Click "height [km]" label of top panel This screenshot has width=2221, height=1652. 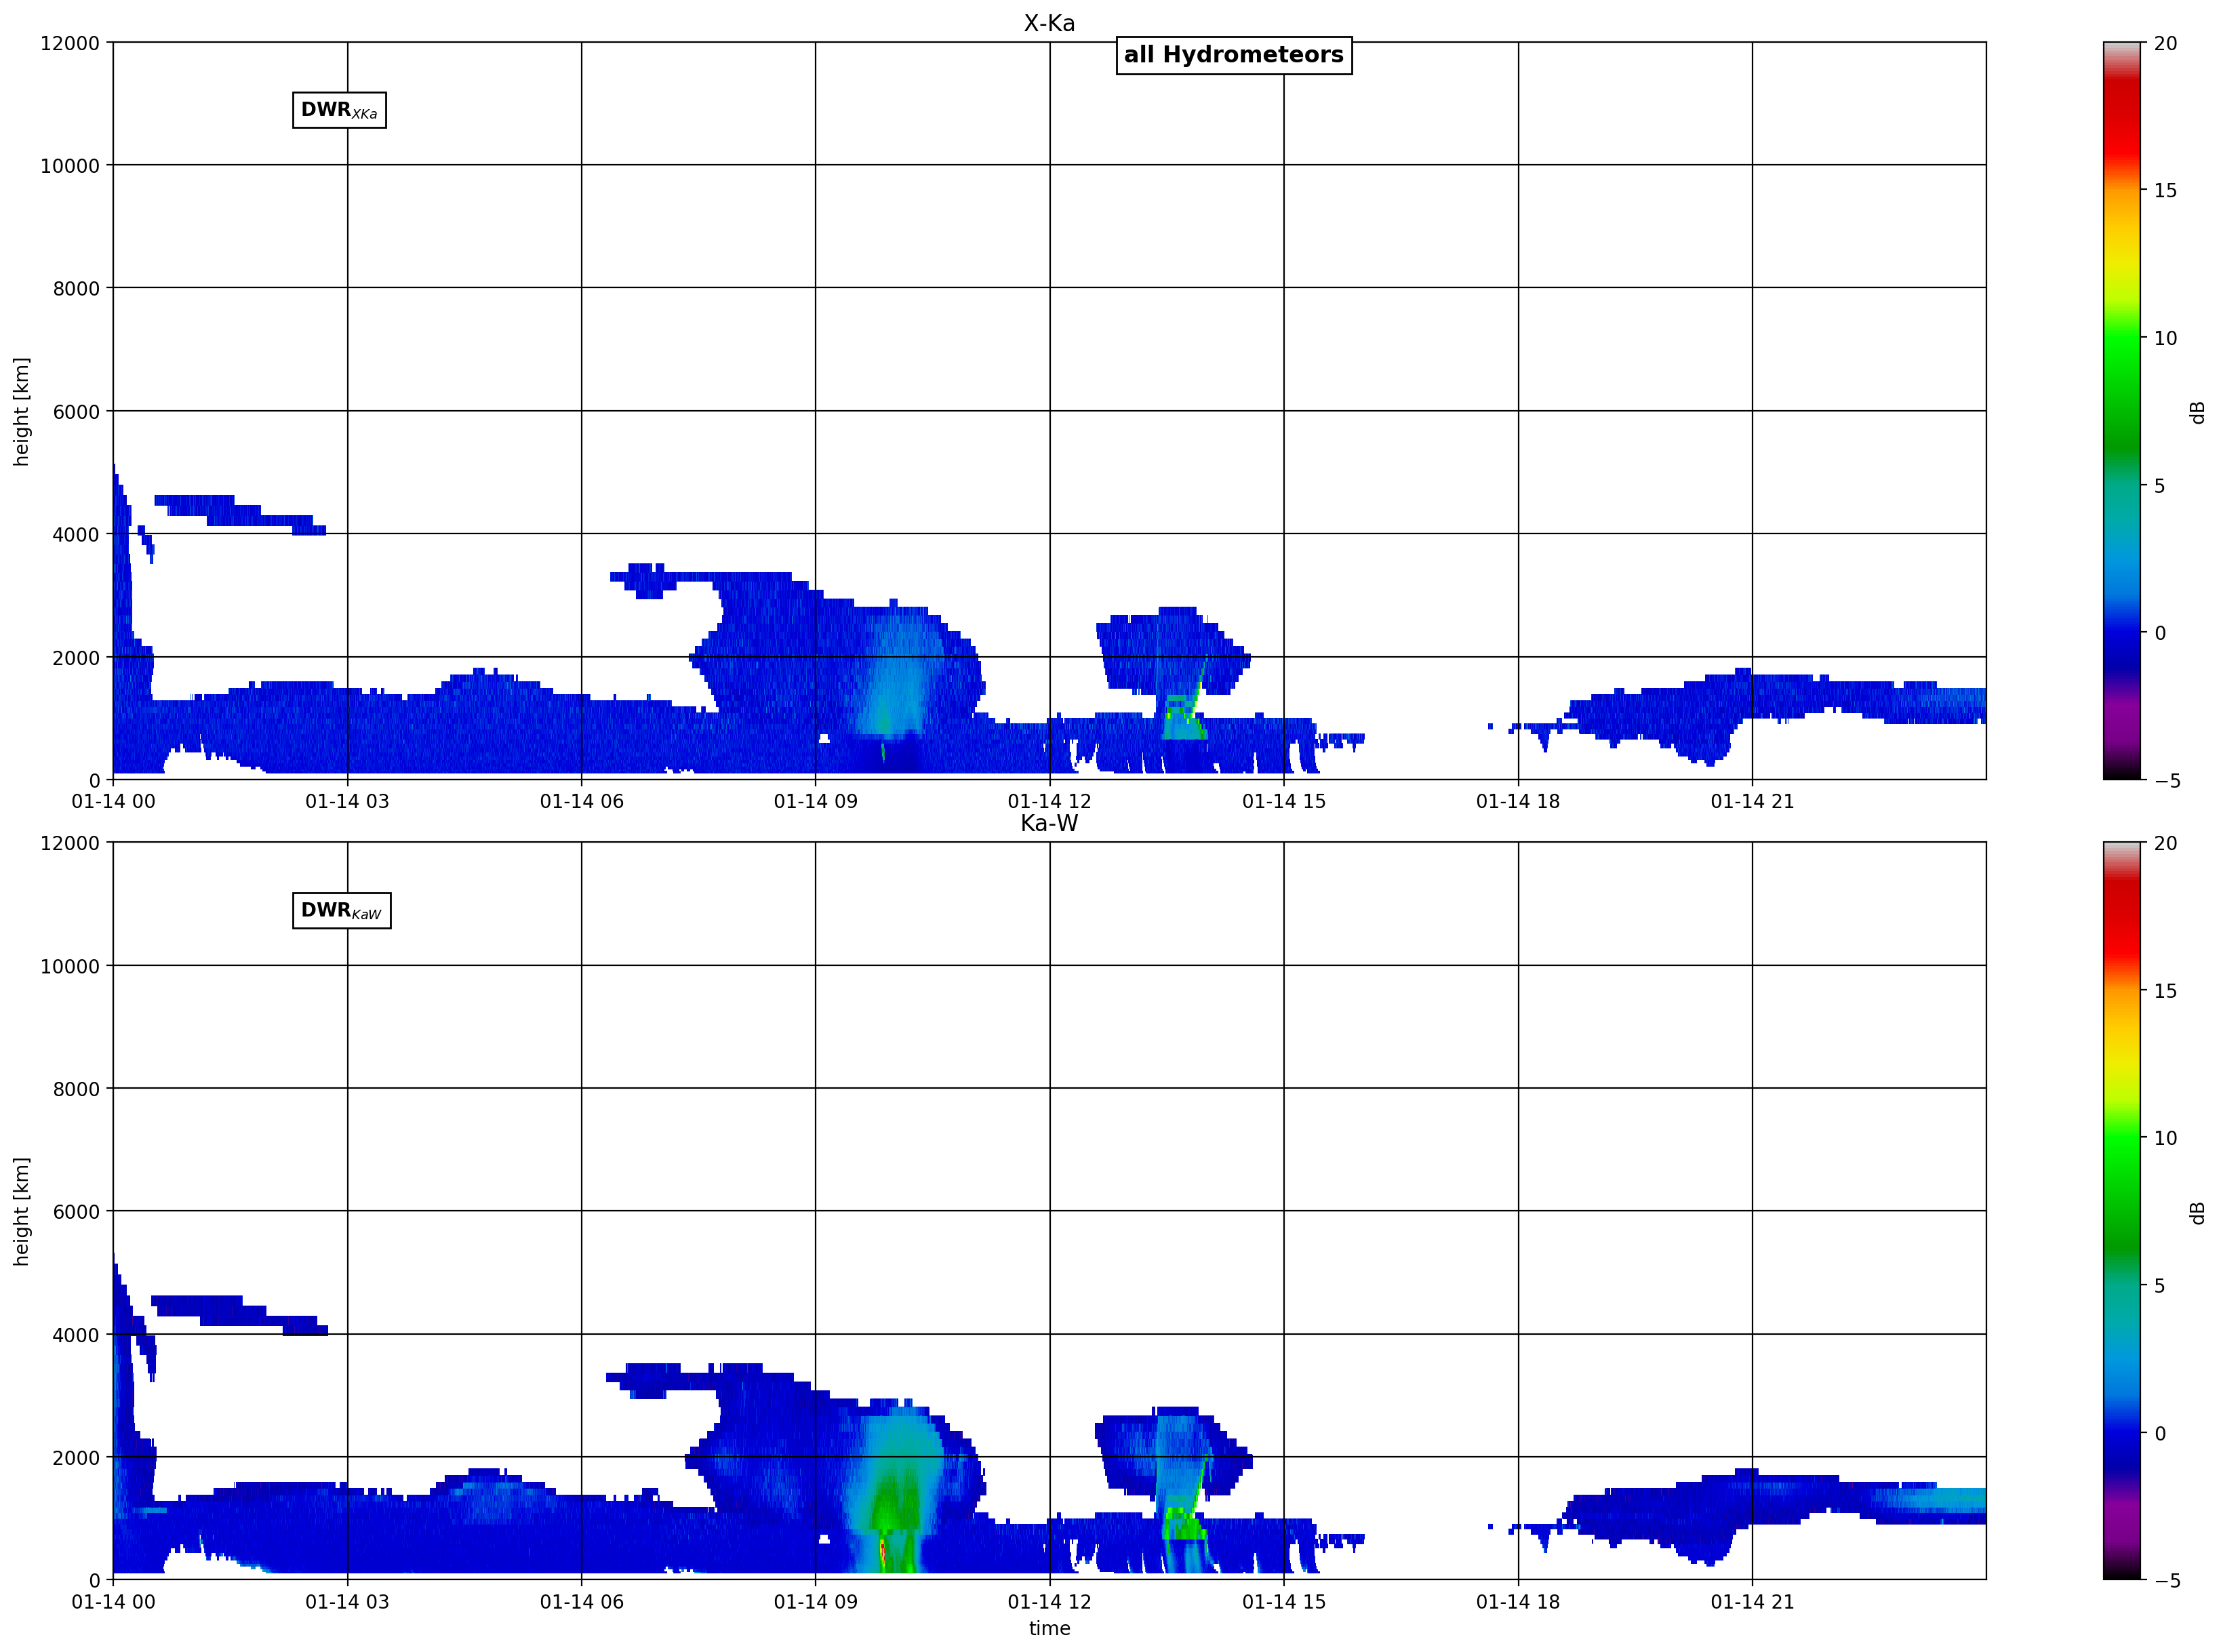tap(21, 411)
